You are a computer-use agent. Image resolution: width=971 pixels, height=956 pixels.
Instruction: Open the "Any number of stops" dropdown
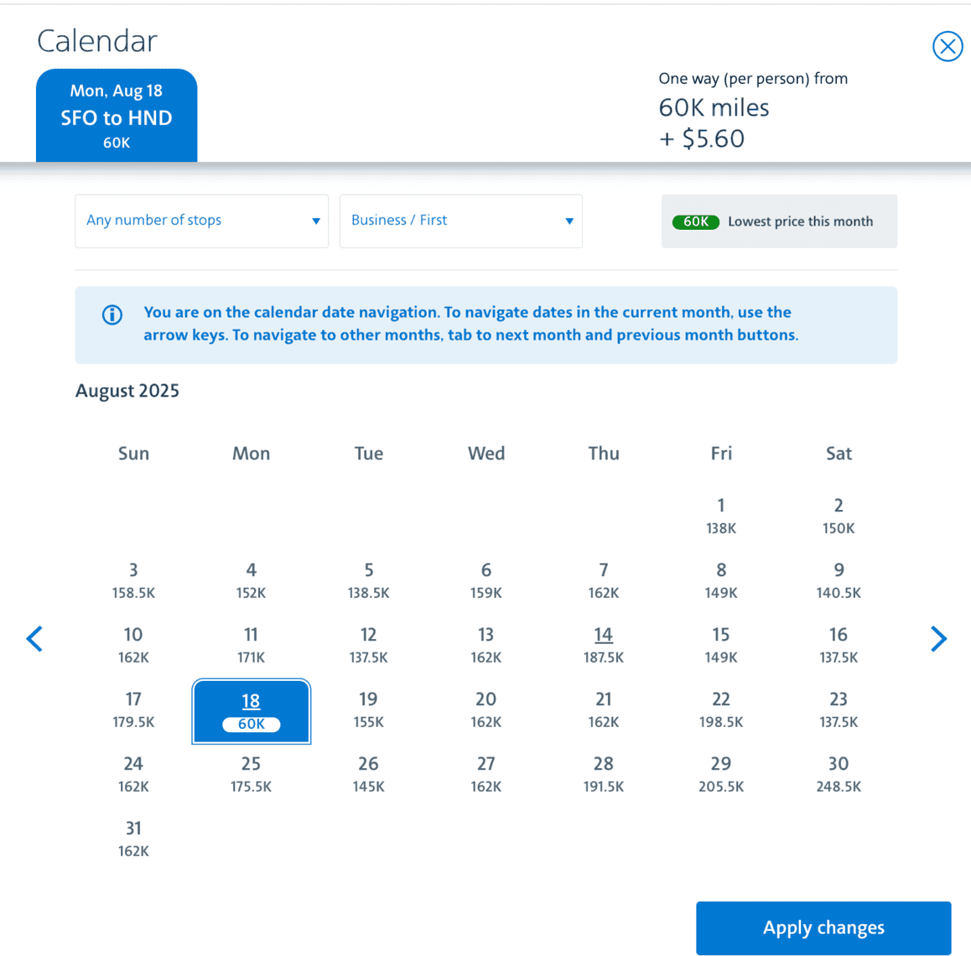(x=201, y=221)
